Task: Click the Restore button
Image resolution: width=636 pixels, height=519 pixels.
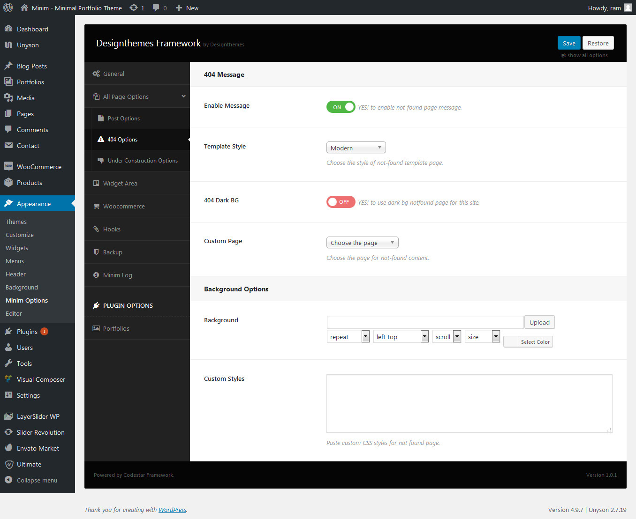Action: coord(598,43)
